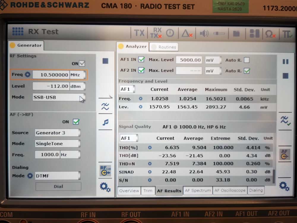Screen dimensions: 297x223
Task: Uncheck the AF1 IN checkbox
Action: tap(141, 60)
